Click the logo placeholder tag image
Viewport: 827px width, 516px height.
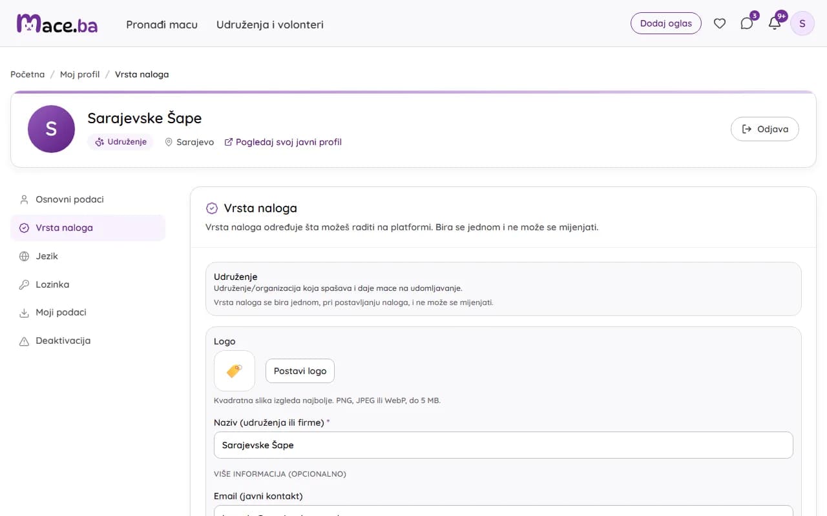(x=235, y=371)
